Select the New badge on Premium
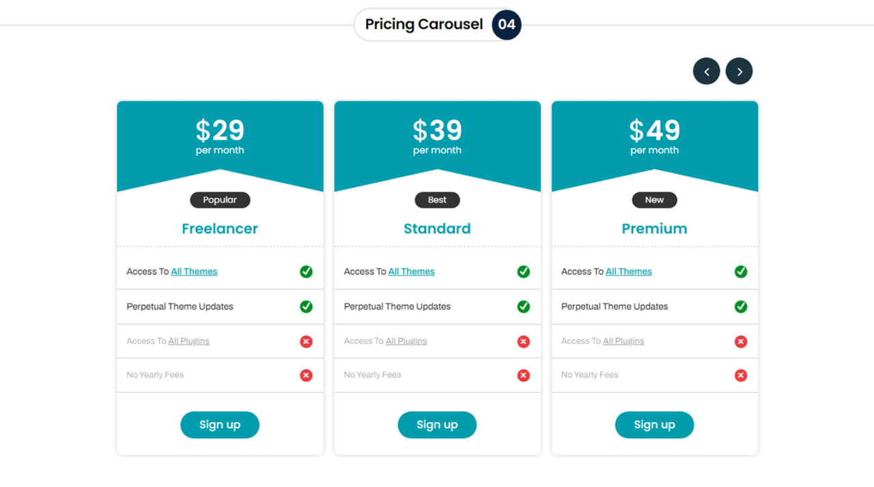Viewport: 874px width, 487px height. (654, 200)
